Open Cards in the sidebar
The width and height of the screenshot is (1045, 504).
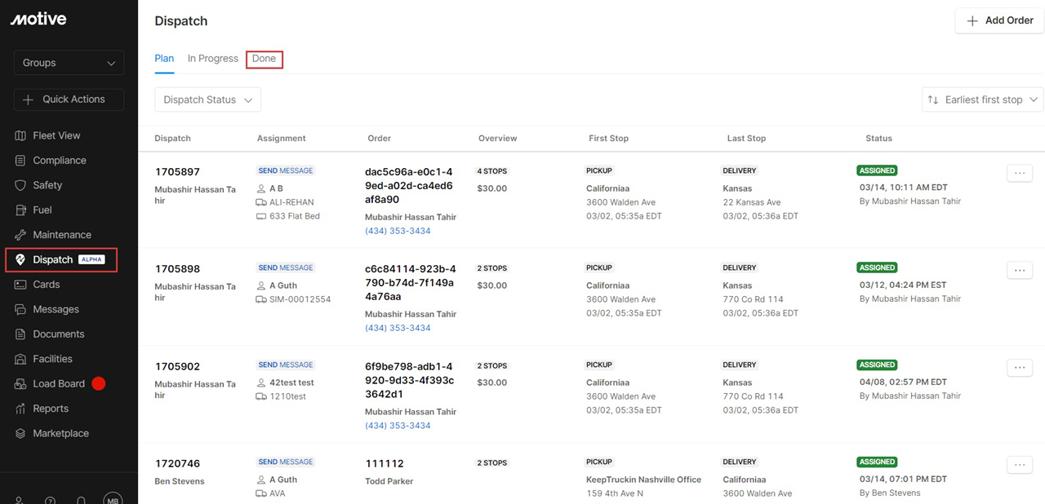pyautogui.click(x=46, y=285)
